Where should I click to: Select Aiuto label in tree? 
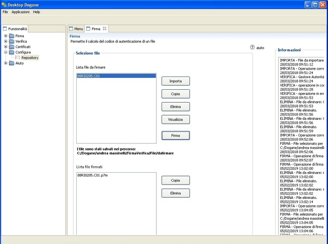[20, 63]
